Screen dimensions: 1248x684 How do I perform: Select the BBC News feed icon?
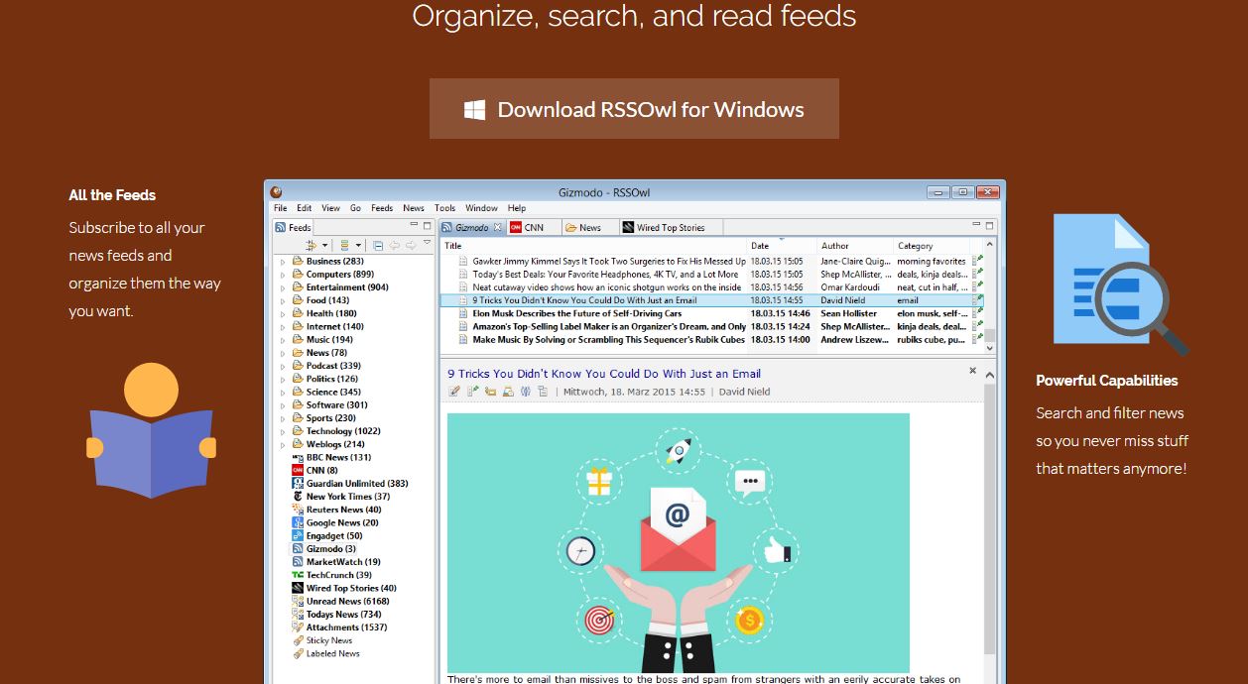[298, 458]
